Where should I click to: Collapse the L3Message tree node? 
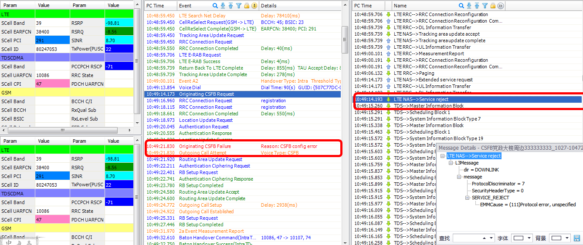451,163
